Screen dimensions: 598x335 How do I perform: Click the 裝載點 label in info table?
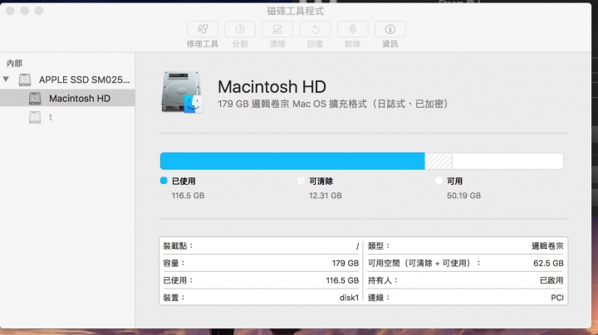coord(178,246)
